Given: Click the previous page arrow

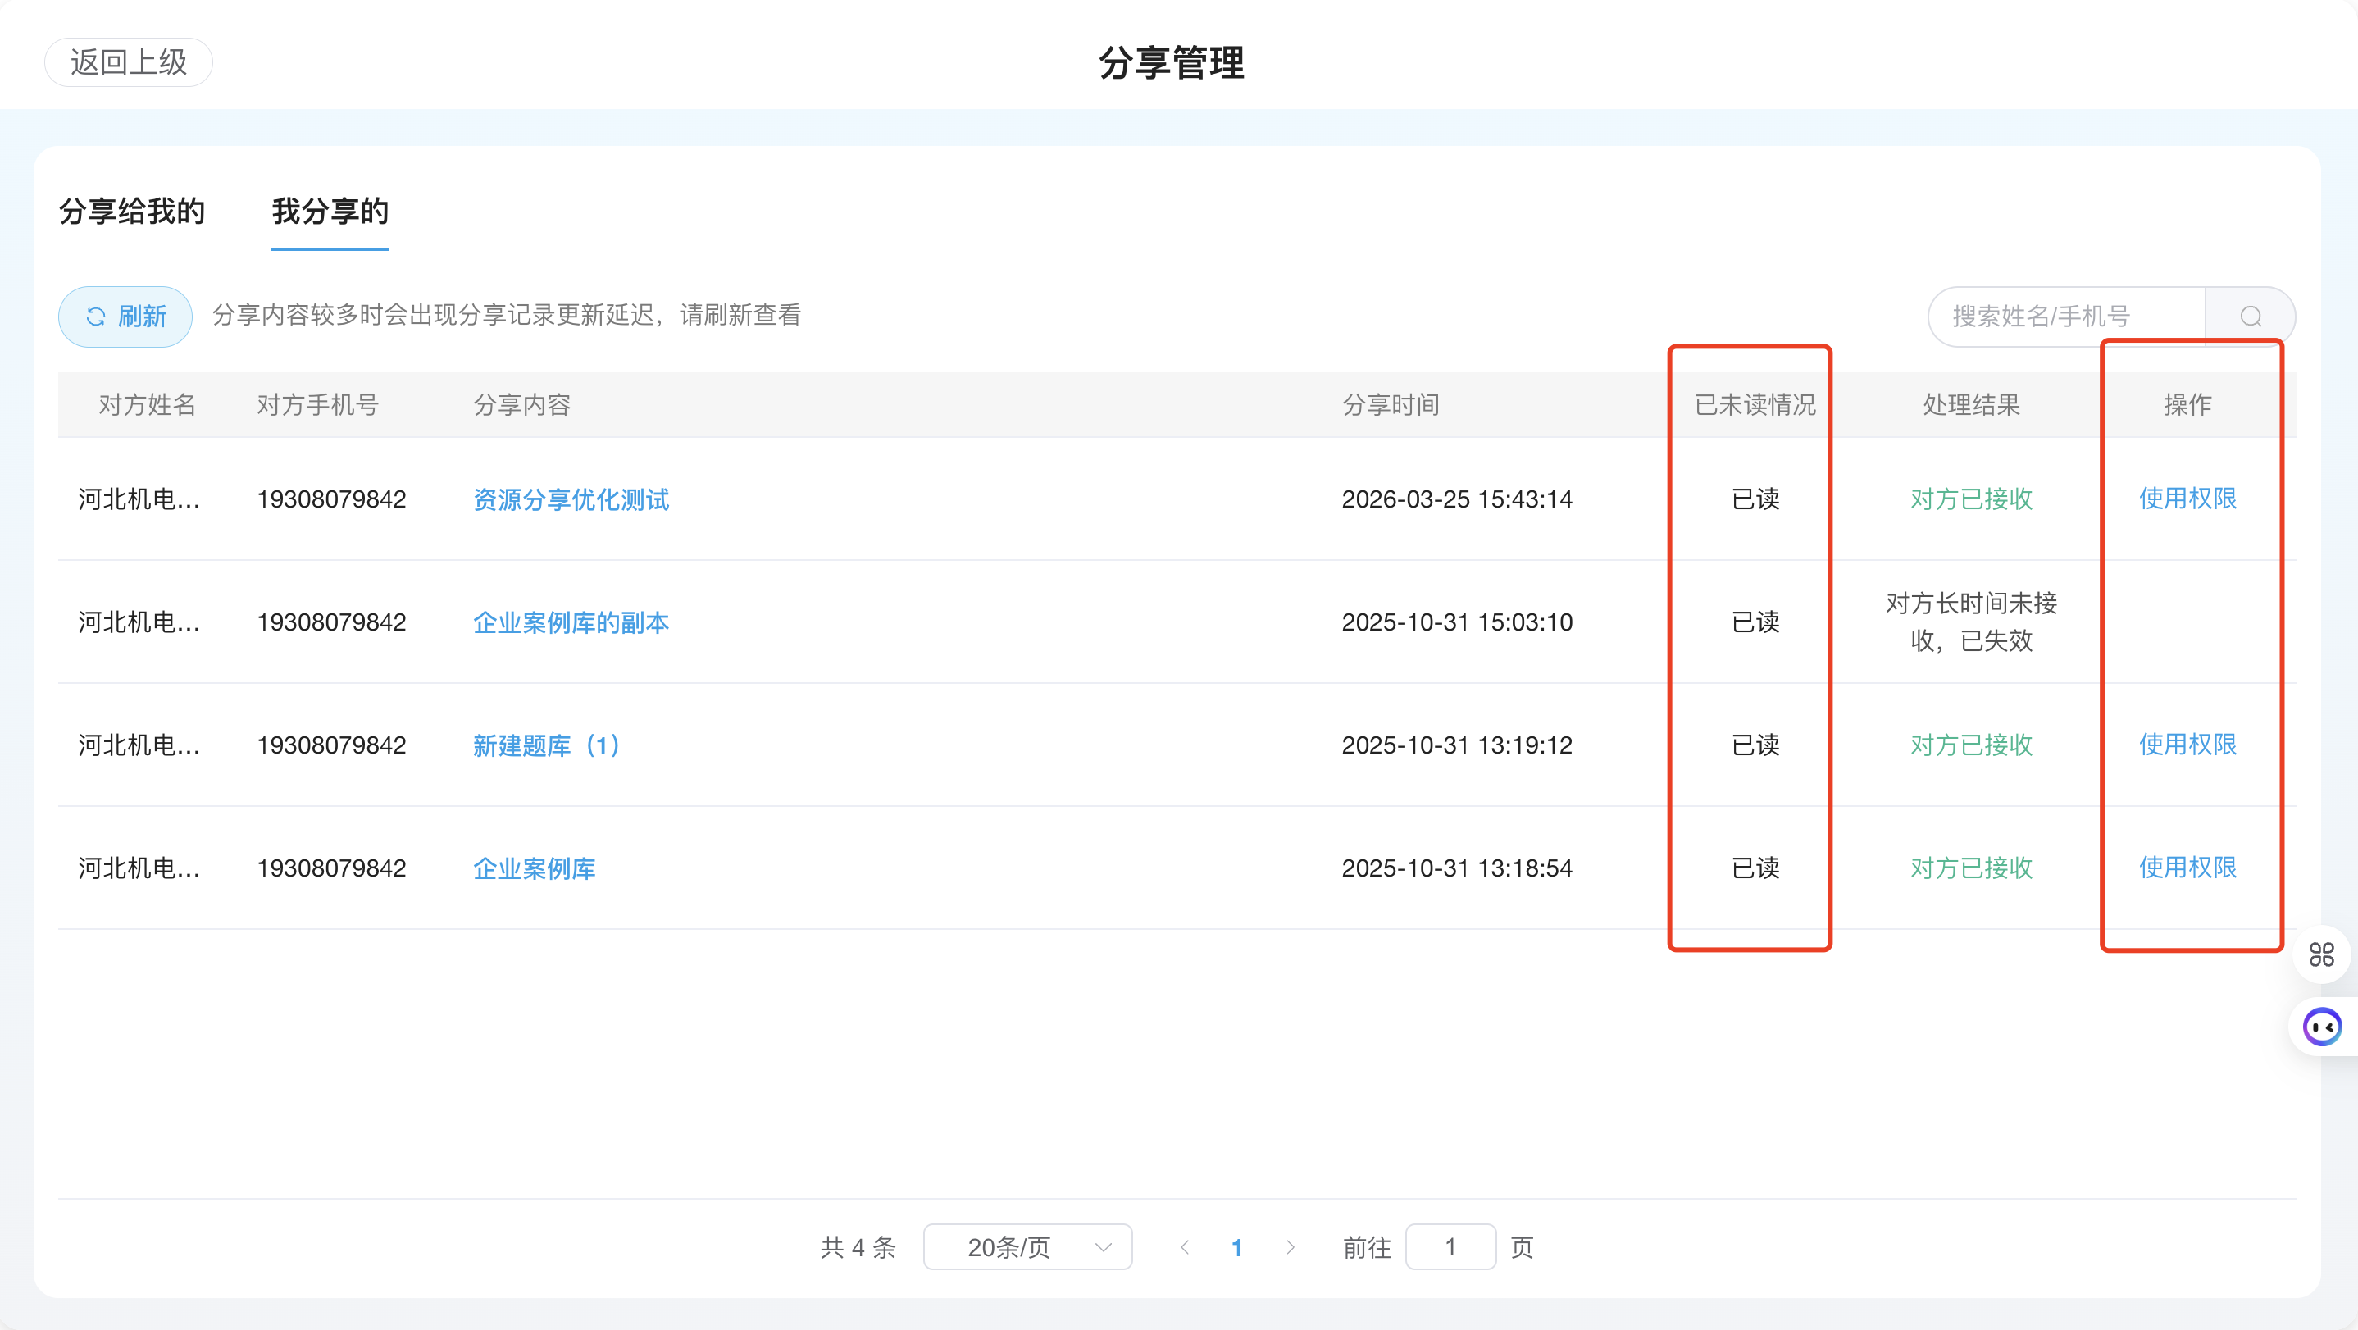Looking at the screenshot, I should pos(1186,1246).
